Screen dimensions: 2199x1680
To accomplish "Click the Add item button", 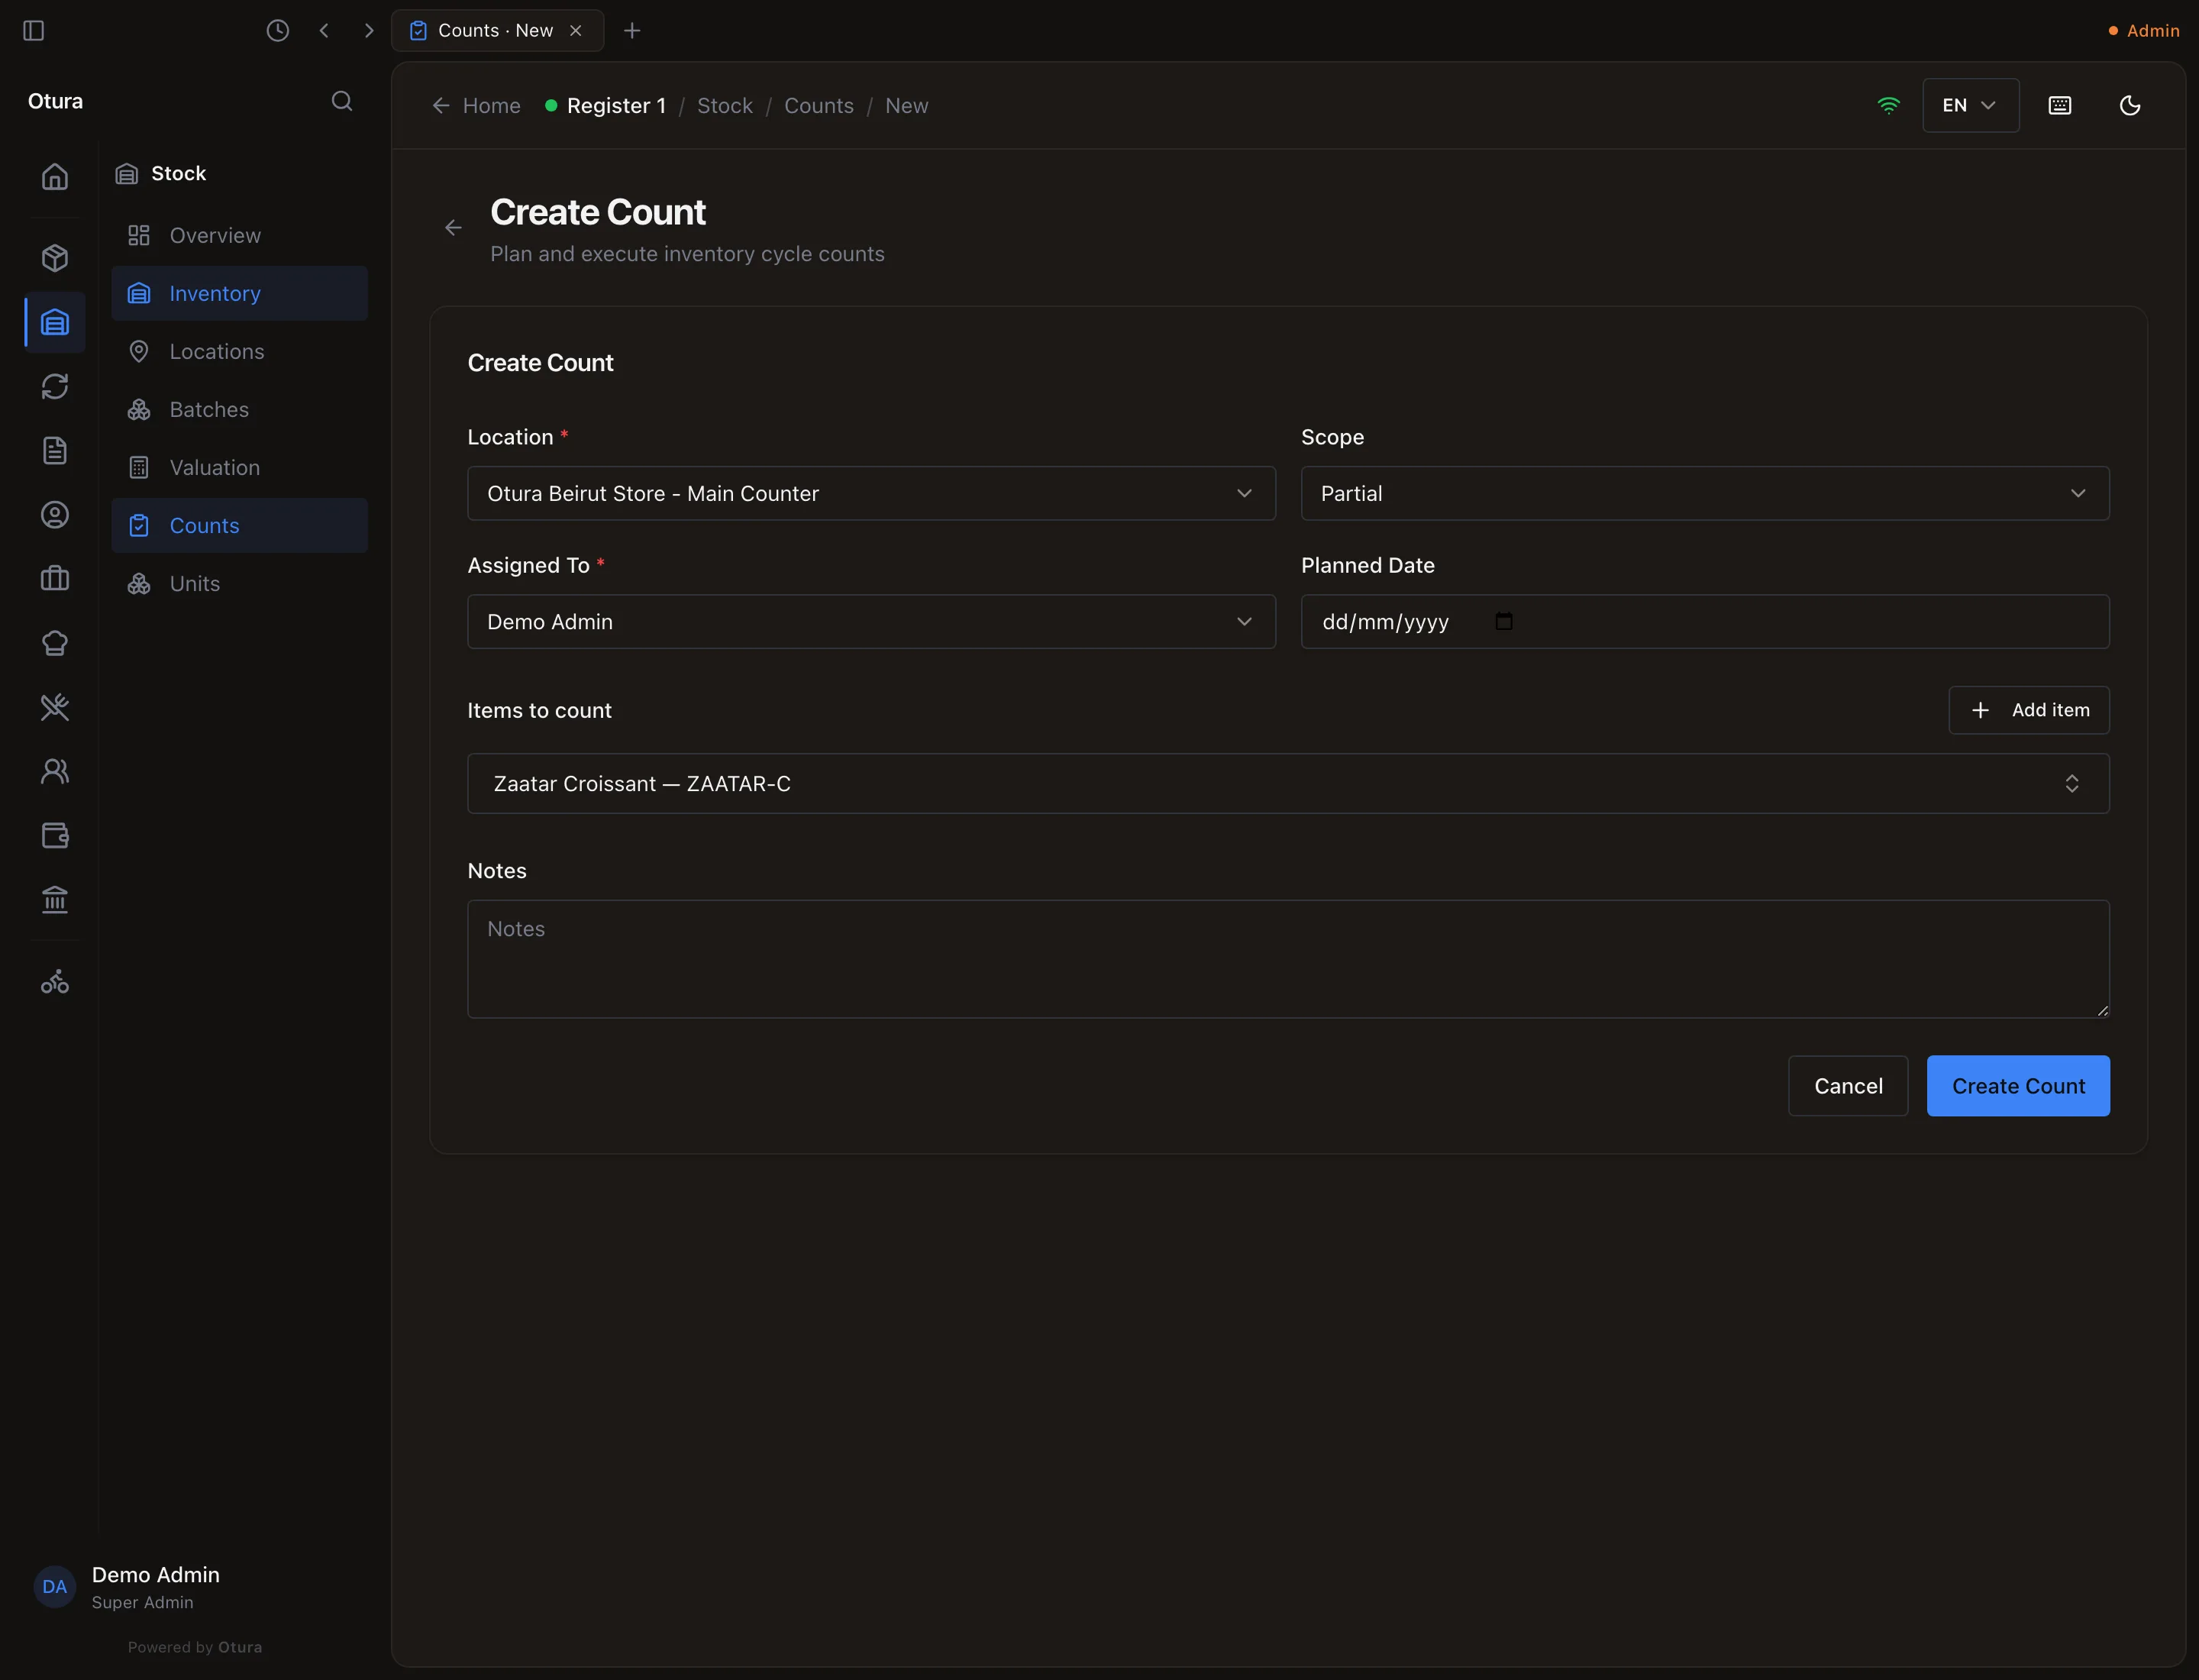I will click(2029, 710).
